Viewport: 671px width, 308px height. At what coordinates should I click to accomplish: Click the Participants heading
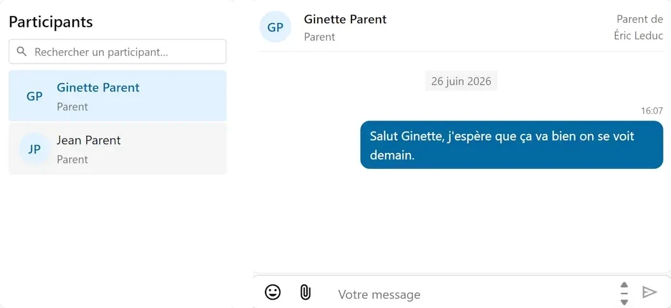50,22
